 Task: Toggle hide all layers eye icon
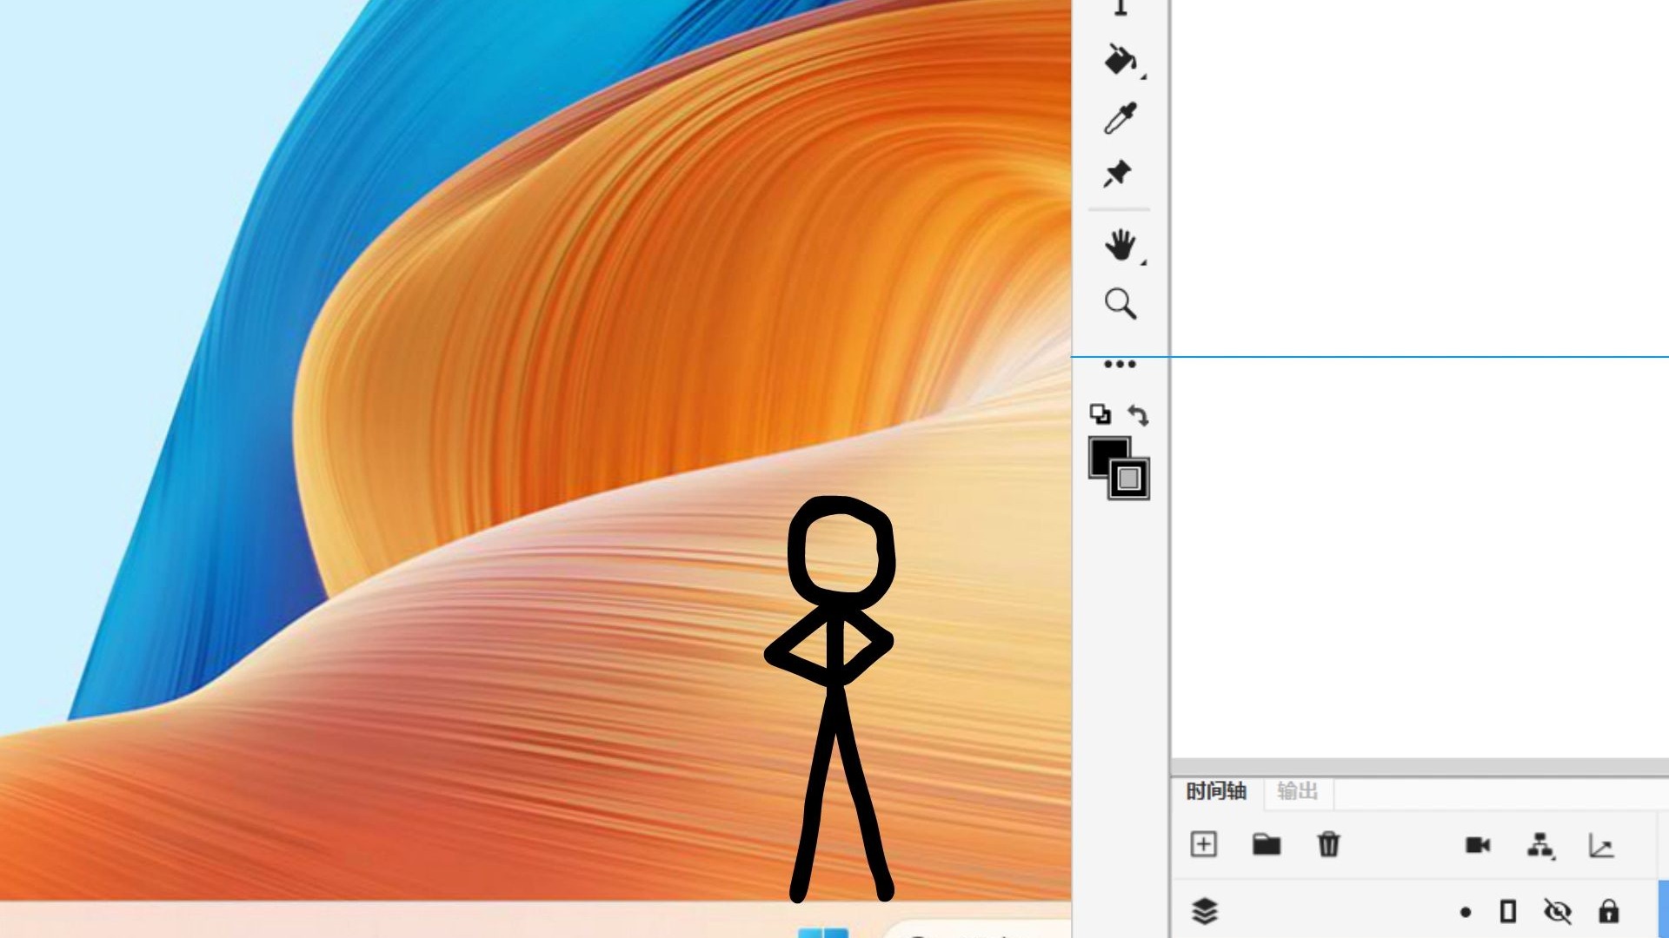pos(1558,911)
